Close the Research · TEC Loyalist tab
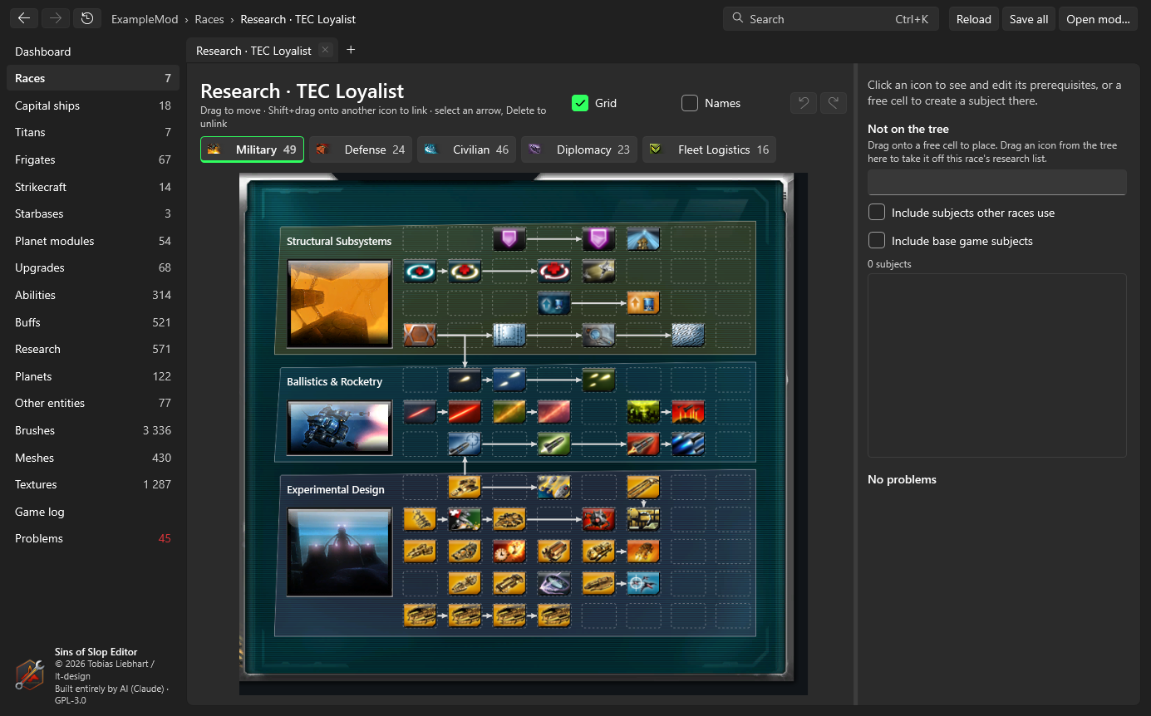The height and width of the screenshot is (716, 1151). pyautogui.click(x=325, y=50)
